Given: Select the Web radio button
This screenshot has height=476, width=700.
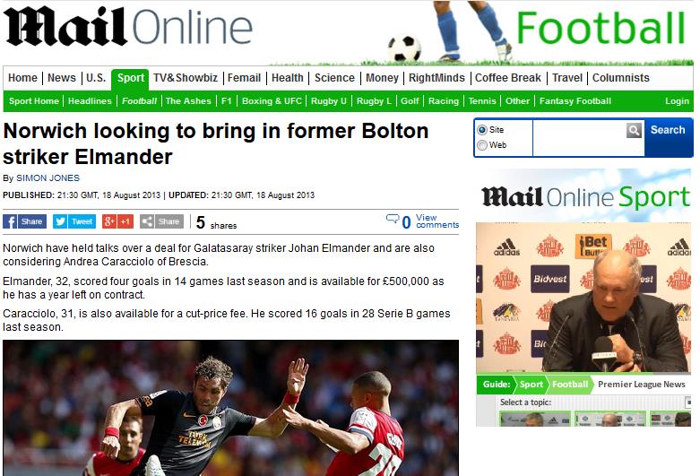Looking at the screenshot, I should coord(482,145).
